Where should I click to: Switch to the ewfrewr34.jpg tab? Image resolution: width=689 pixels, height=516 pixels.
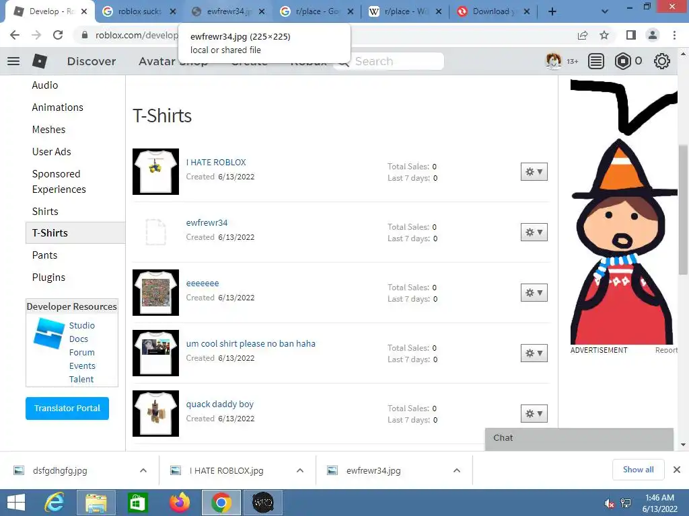tap(227, 12)
